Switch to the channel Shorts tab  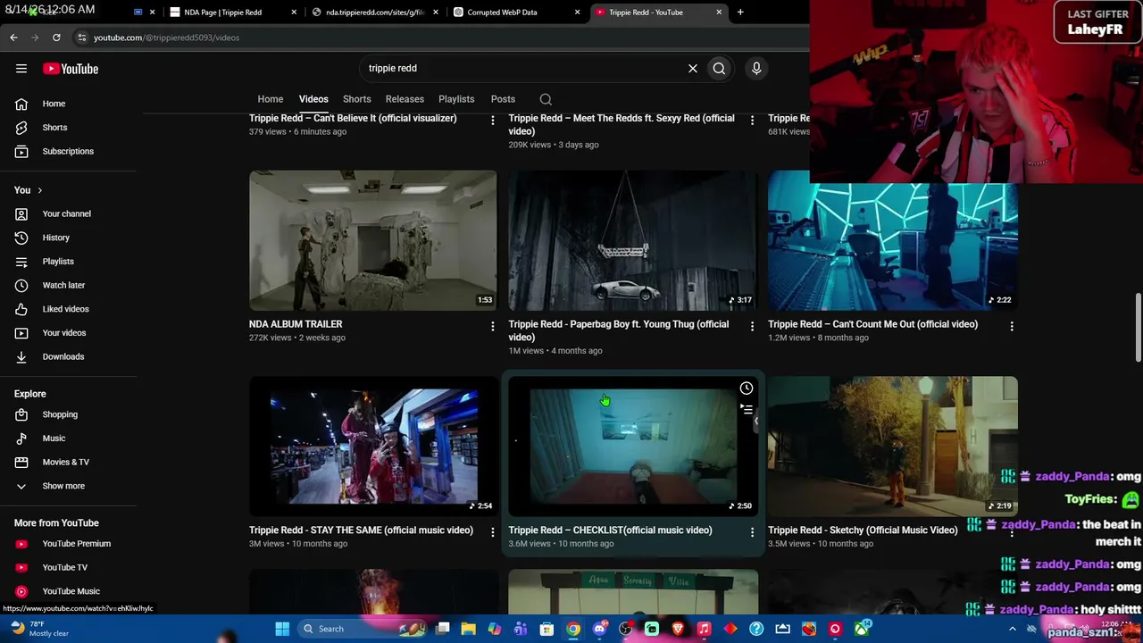tap(356, 99)
